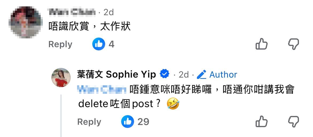This screenshot has height=137, width=313.
Task: Open the blue like reaction beside count 4
Action: (99, 44)
